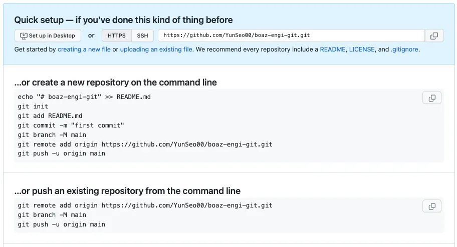Click the repository URL text field
The height and width of the screenshot is (247, 457).
tap(291, 35)
